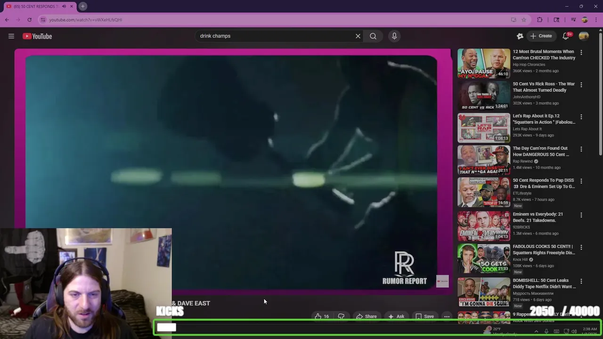The image size is (603, 339).
Task: Start voice search with the microphone
Action: pyautogui.click(x=394, y=36)
